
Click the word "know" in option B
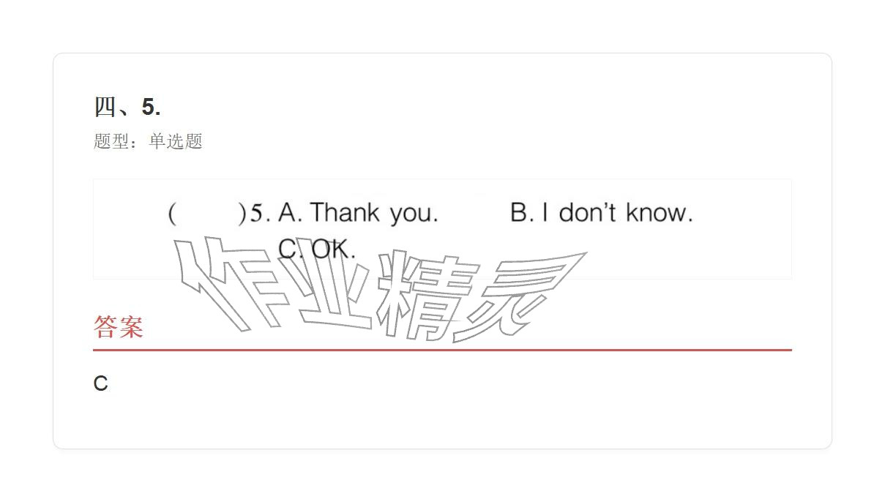[659, 213]
